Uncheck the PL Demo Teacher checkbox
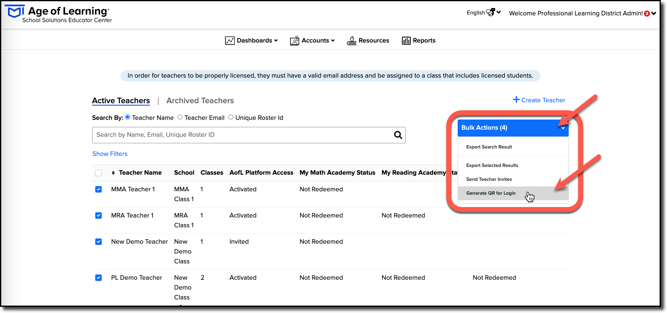667x313 pixels. (99, 278)
